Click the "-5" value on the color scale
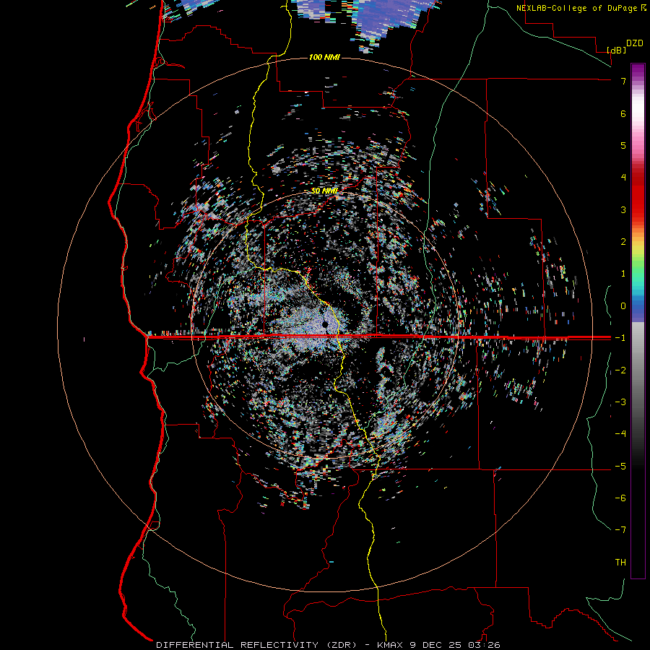 pyautogui.click(x=620, y=467)
